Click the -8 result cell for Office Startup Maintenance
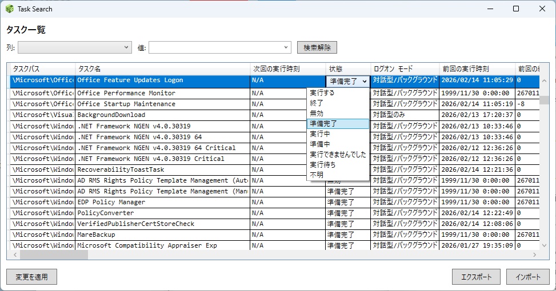 pyautogui.click(x=527, y=104)
